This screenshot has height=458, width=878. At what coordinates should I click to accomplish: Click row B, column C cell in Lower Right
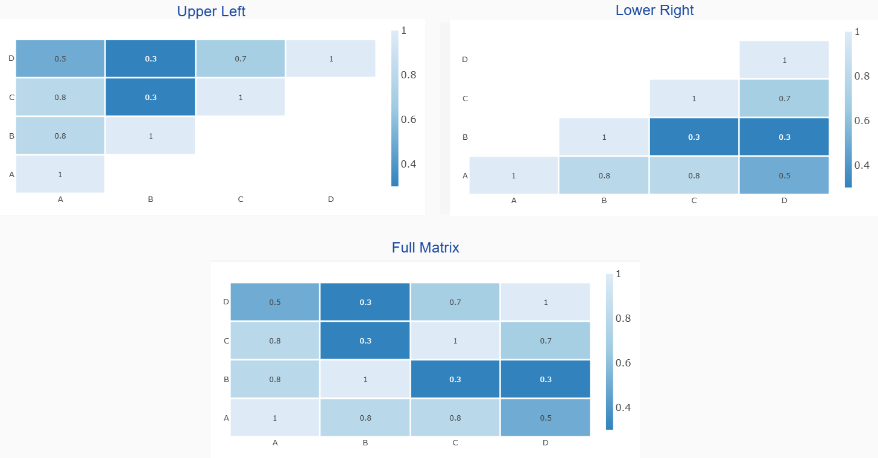[693, 137]
